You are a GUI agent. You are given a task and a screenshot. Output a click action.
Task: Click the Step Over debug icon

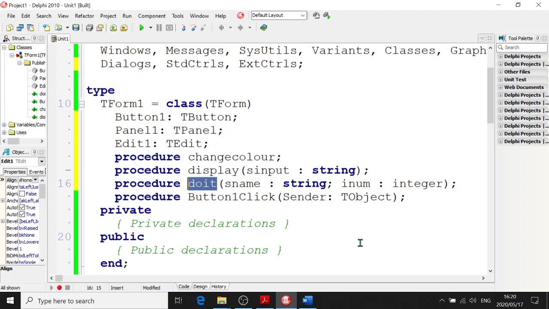pyautogui.click(x=193, y=27)
